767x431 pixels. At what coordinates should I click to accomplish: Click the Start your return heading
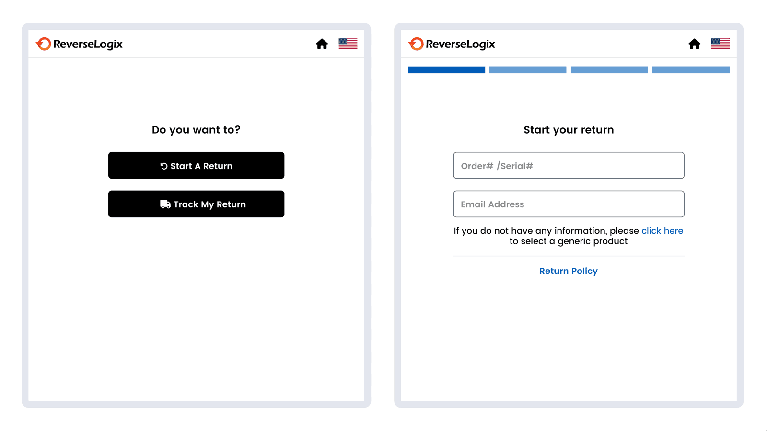click(x=568, y=129)
